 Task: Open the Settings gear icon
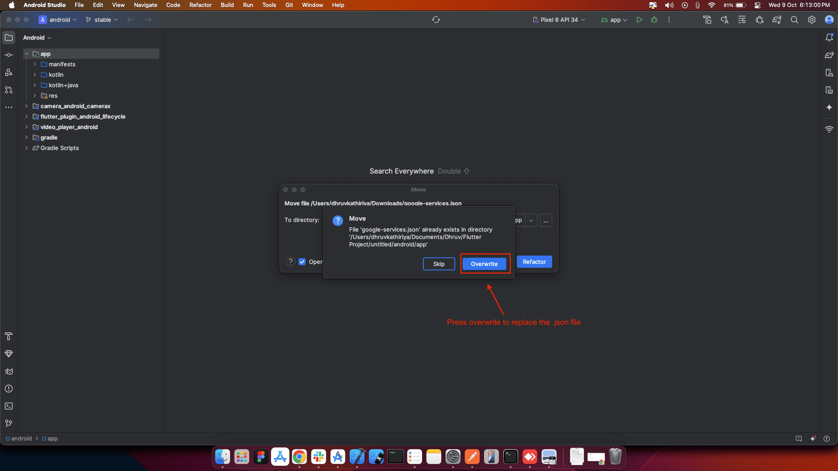click(812, 20)
